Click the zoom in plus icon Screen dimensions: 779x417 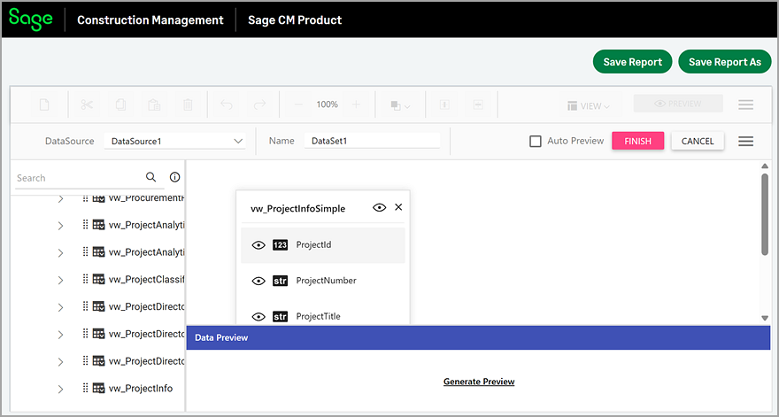click(356, 104)
